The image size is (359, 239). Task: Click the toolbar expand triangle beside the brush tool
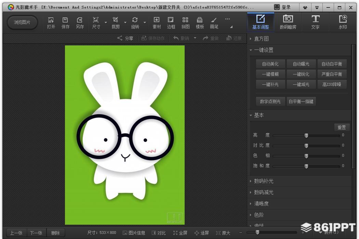[x=231, y=27]
